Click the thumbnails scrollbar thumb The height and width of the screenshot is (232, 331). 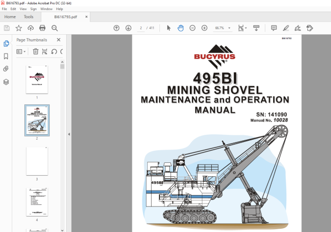[x=62, y=66]
